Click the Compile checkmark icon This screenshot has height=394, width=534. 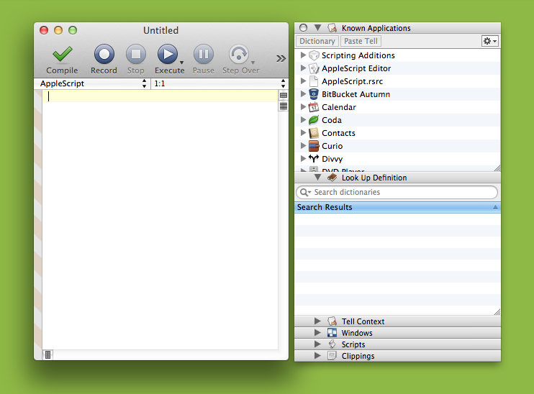coord(62,55)
